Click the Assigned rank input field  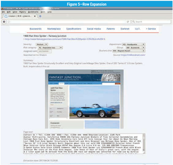[x=44, y=51]
